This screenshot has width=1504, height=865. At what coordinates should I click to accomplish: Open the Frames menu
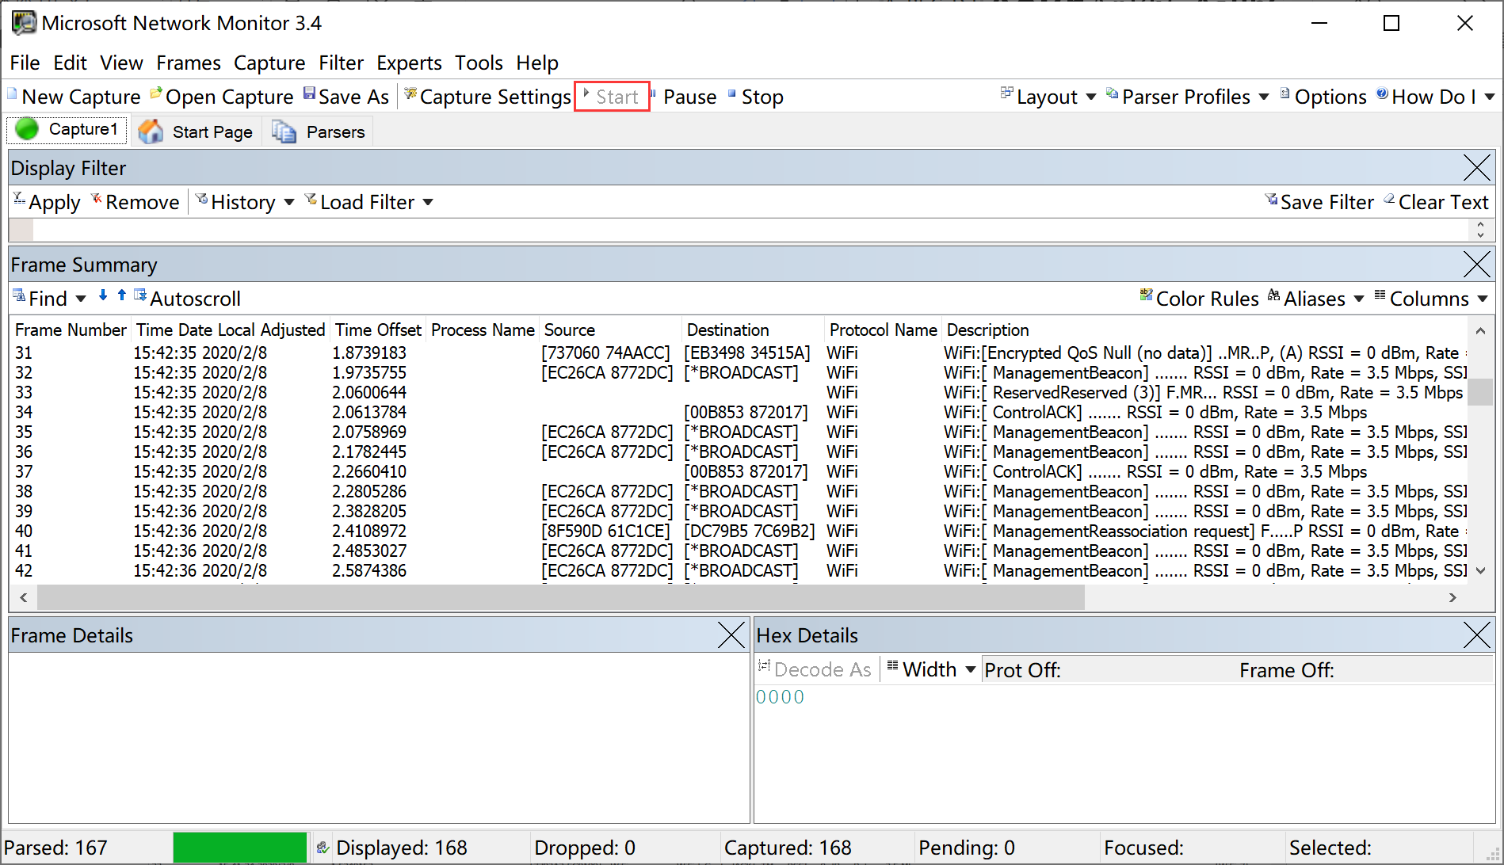tap(189, 63)
